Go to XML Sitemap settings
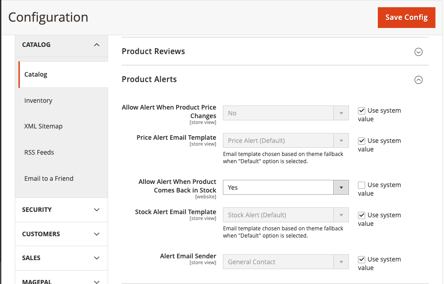 click(x=43, y=126)
